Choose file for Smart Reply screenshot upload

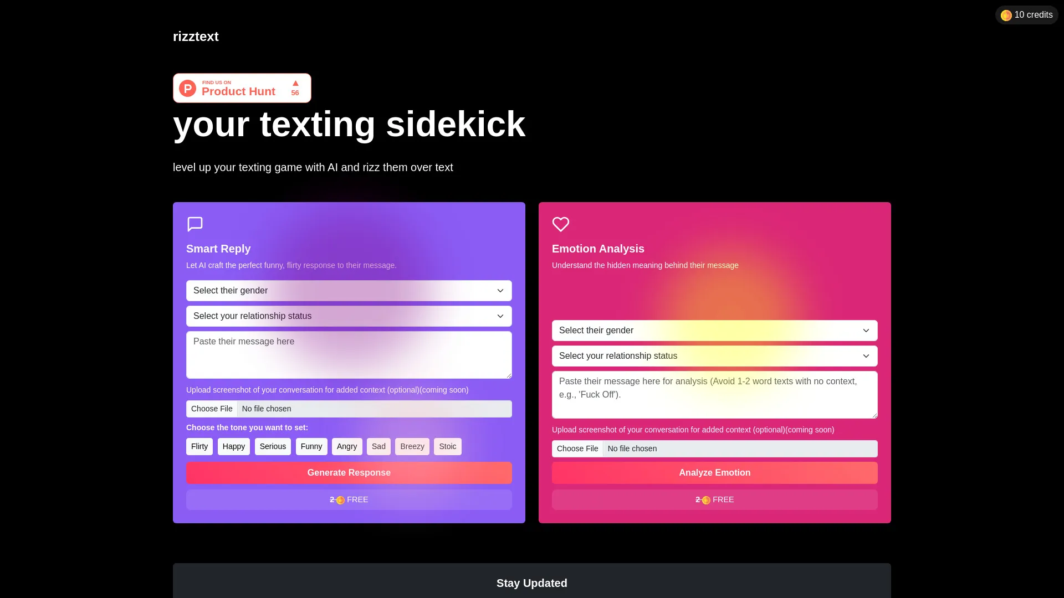click(211, 408)
